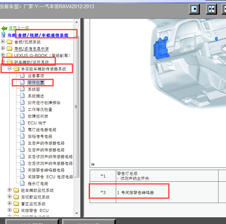Select the 盲区监视系统 folder label

click(x=33, y=204)
